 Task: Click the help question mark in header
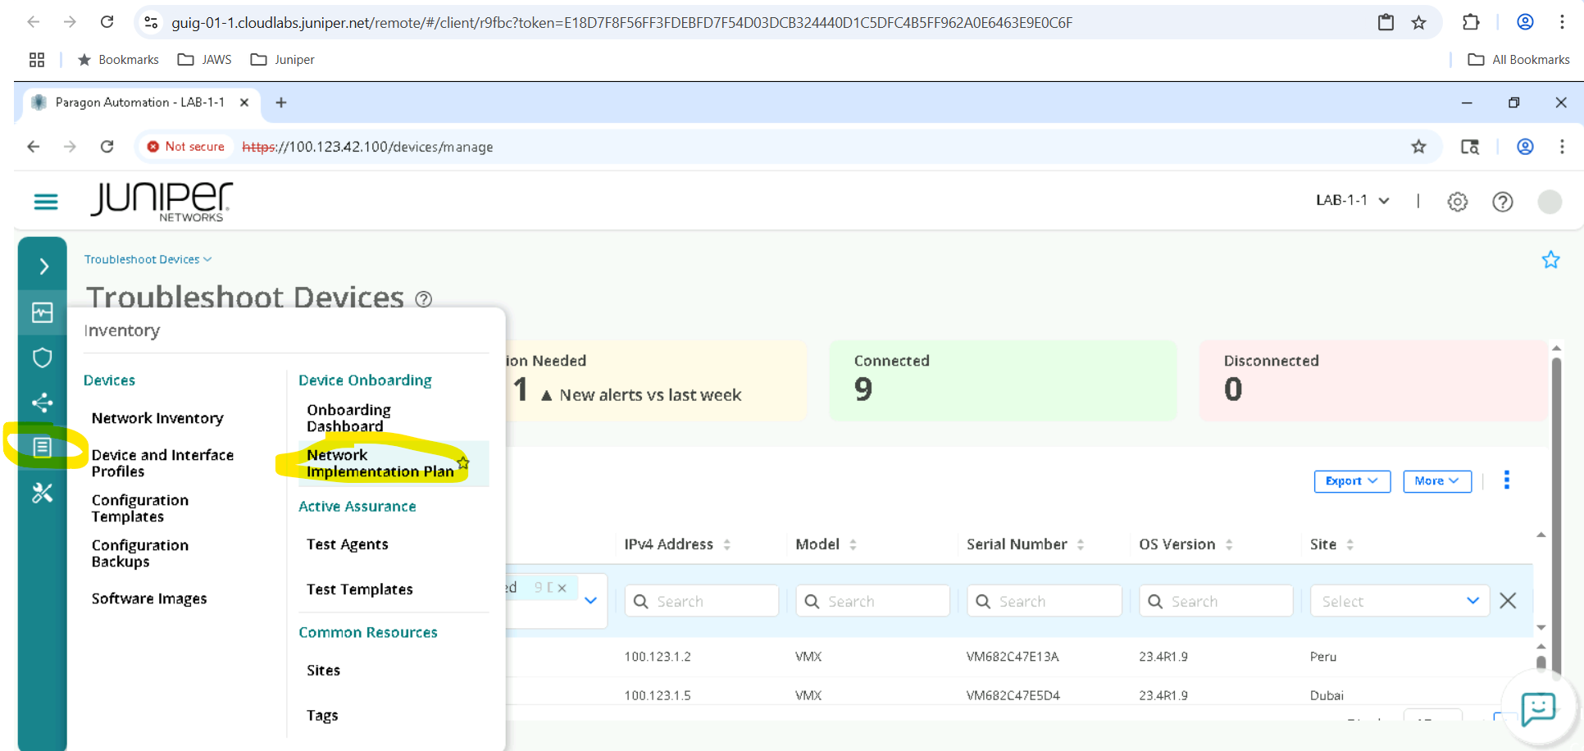click(x=1502, y=202)
